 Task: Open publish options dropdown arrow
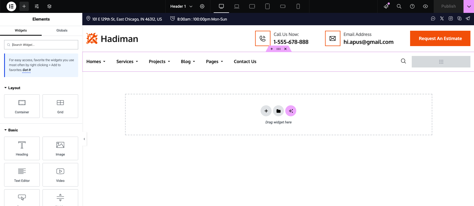coord(469,6)
